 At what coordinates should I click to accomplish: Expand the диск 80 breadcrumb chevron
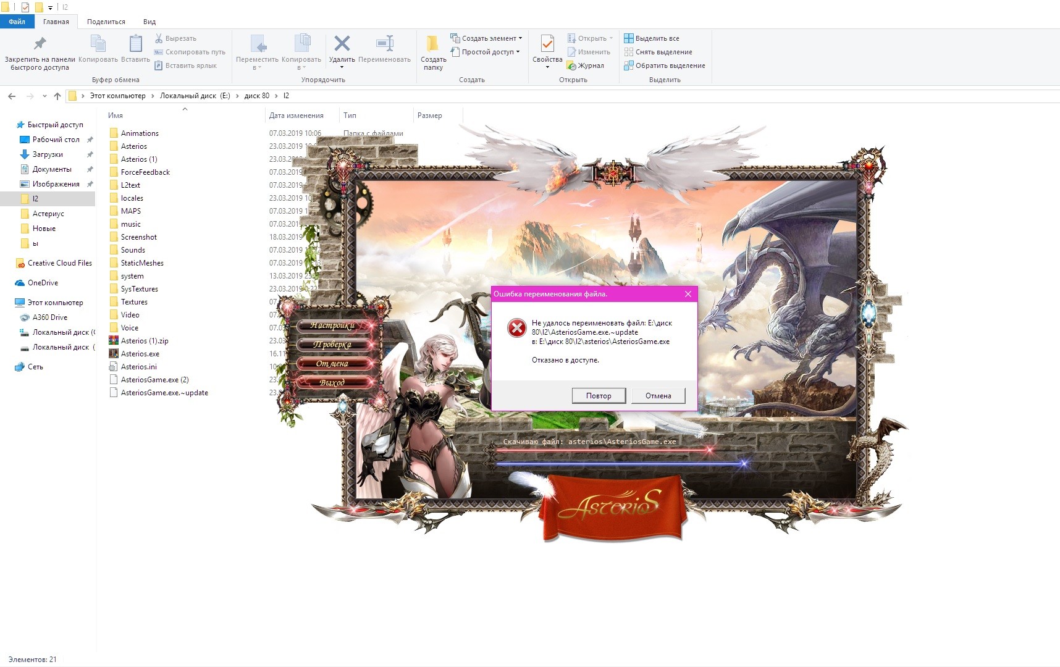(x=276, y=96)
